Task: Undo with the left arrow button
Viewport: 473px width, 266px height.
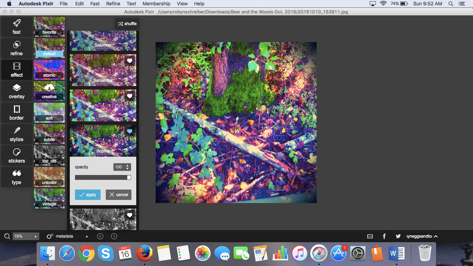Action: tap(100, 236)
